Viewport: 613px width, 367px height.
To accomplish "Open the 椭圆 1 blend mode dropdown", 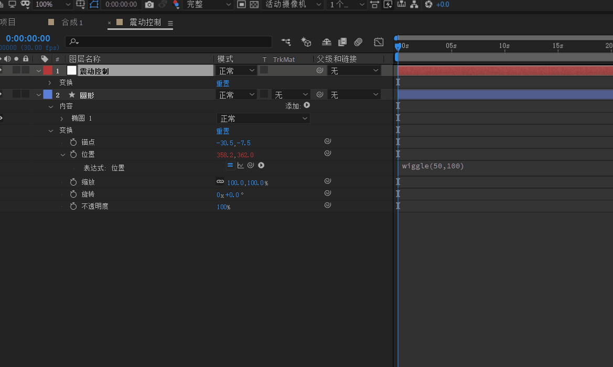I will click(263, 118).
